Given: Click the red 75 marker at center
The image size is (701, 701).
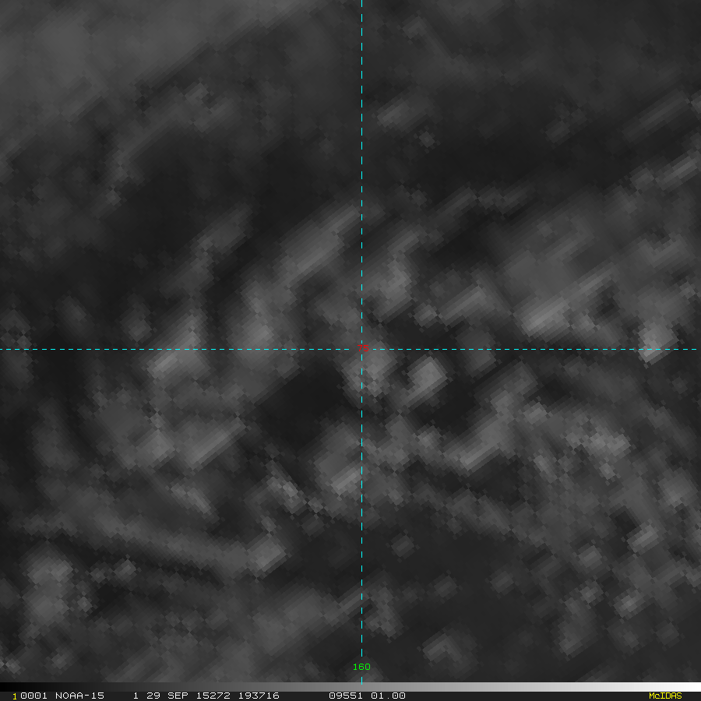Looking at the screenshot, I should [x=362, y=350].
